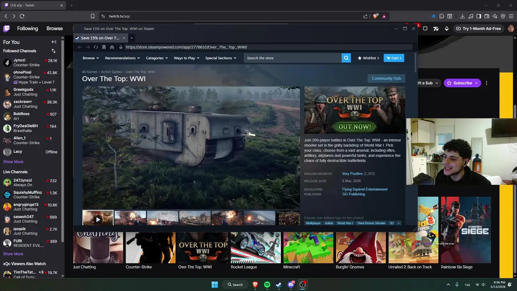
Task: Reload the Steam store page
Action: point(96,47)
